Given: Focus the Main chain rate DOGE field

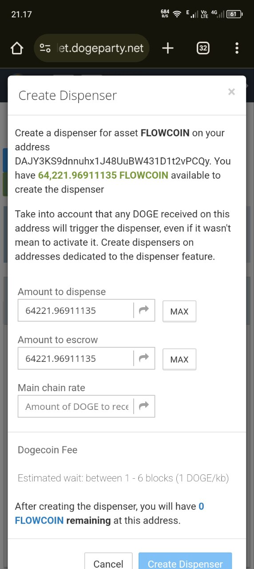Looking at the screenshot, I should (x=76, y=406).
